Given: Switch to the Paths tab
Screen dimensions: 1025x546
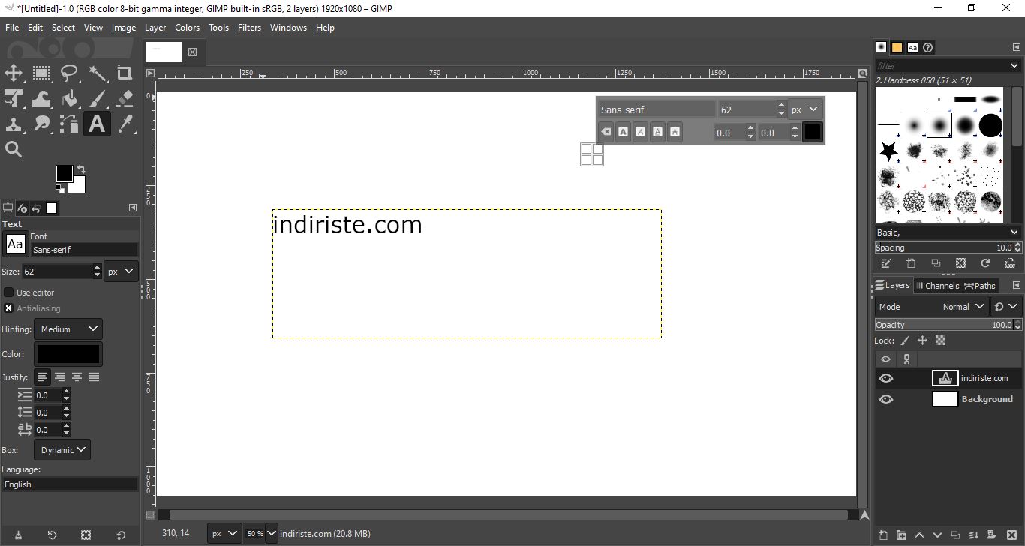Looking at the screenshot, I should 980,285.
